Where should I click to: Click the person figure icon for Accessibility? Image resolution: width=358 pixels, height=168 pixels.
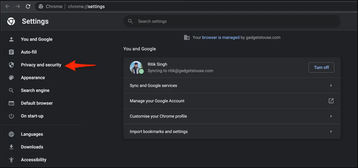11,160
